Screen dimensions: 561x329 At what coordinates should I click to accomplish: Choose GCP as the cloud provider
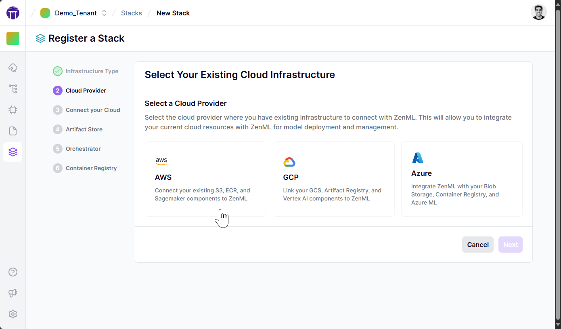(x=334, y=179)
